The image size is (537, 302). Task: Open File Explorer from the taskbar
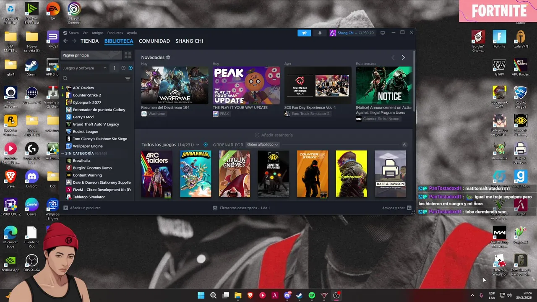point(238,295)
